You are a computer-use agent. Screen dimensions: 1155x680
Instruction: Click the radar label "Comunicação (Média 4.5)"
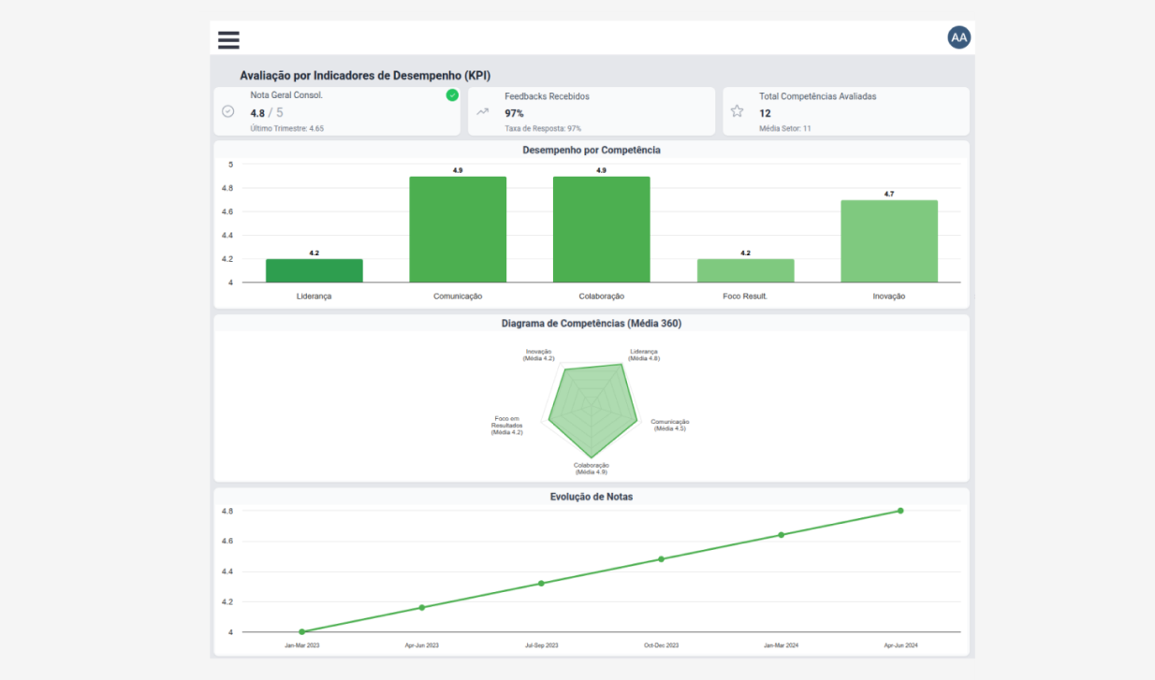[670, 425]
